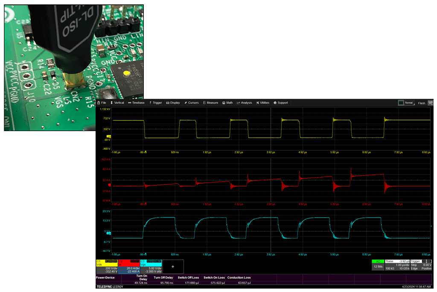
Task: Open the Measure menu
Action: tap(211, 103)
